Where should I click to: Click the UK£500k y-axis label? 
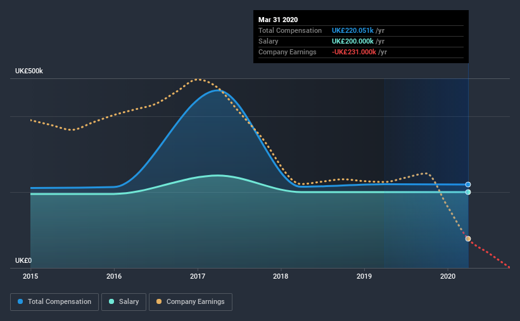(x=29, y=71)
